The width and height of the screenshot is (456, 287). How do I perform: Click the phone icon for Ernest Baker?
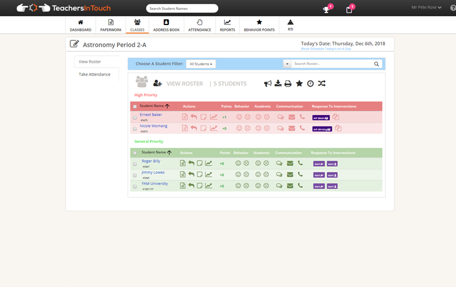302,117
